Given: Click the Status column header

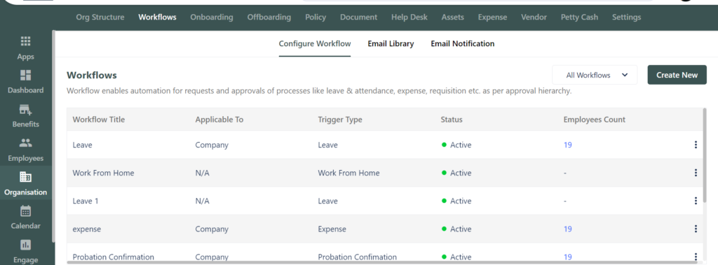Looking at the screenshot, I should coord(452,120).
